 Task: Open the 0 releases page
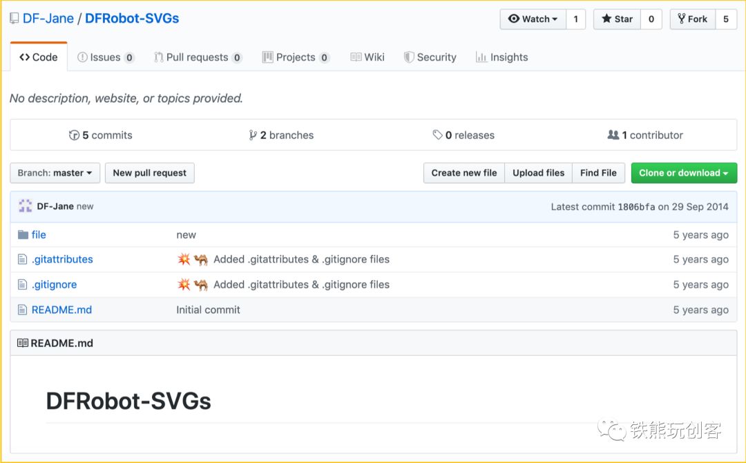tap(463, 135)
